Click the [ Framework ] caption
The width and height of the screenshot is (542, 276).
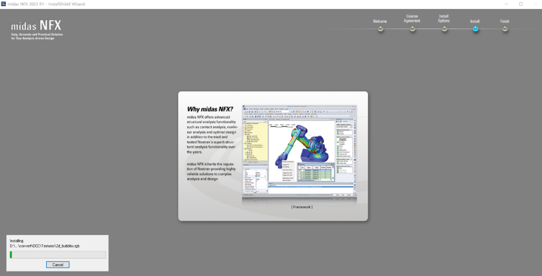click(x=302, y=207)
